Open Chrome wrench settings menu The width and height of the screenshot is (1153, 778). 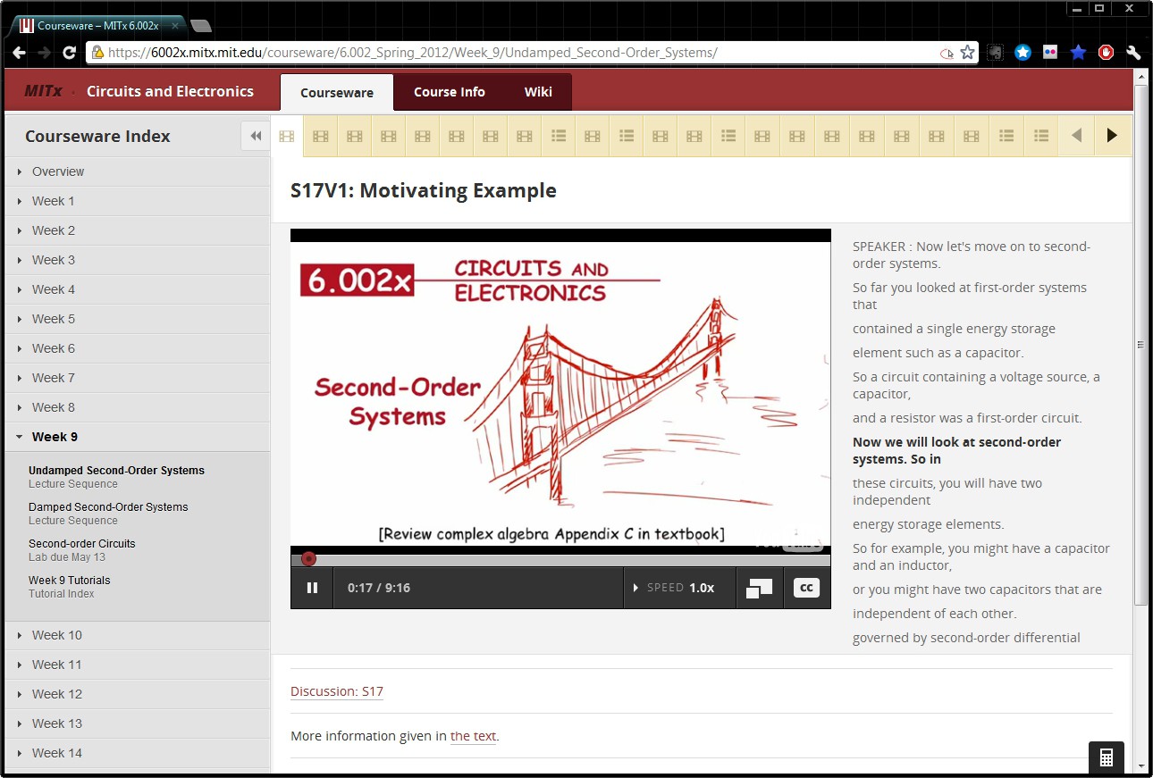[x=1133, y=53]
